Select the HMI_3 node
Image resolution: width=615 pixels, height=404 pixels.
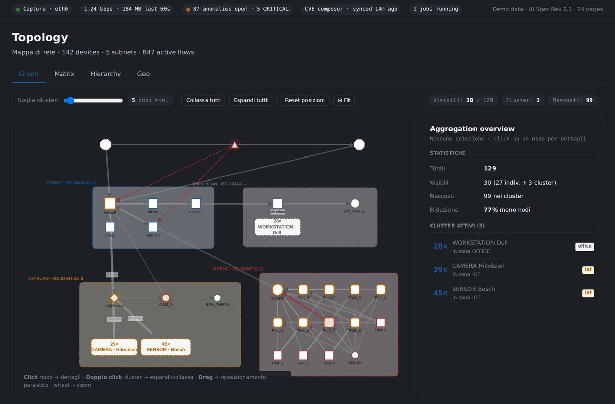coord(303,355)
